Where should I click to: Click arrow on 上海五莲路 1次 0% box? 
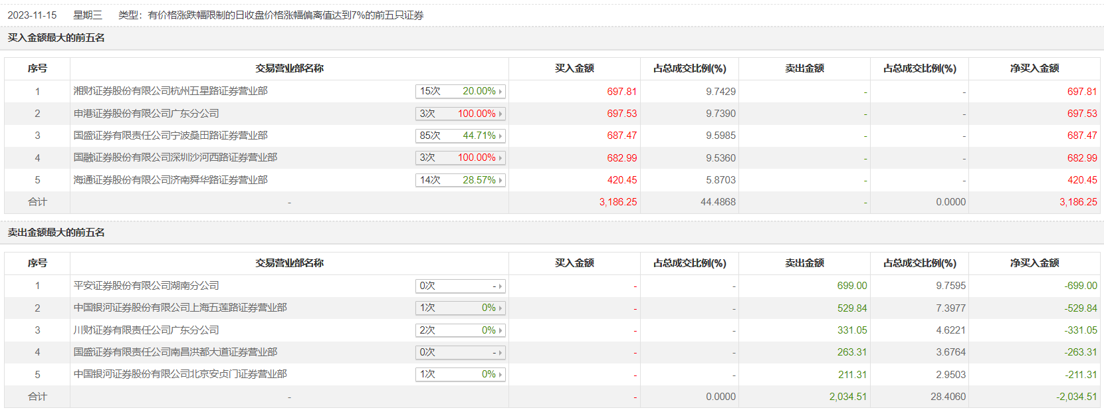click(x=500, y=308)
